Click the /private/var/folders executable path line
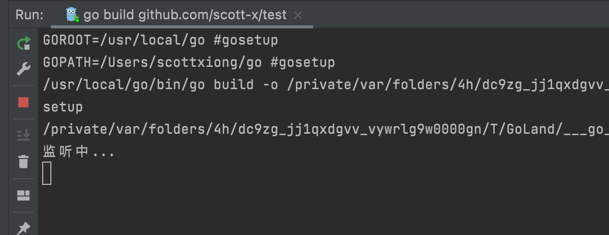This screenshot has width=609, height=235. coord(326,129)
